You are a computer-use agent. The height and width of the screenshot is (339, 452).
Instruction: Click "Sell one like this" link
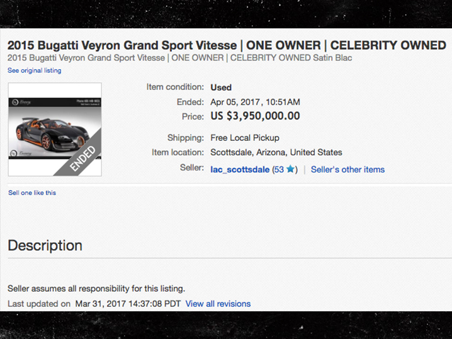coord(31,192)
